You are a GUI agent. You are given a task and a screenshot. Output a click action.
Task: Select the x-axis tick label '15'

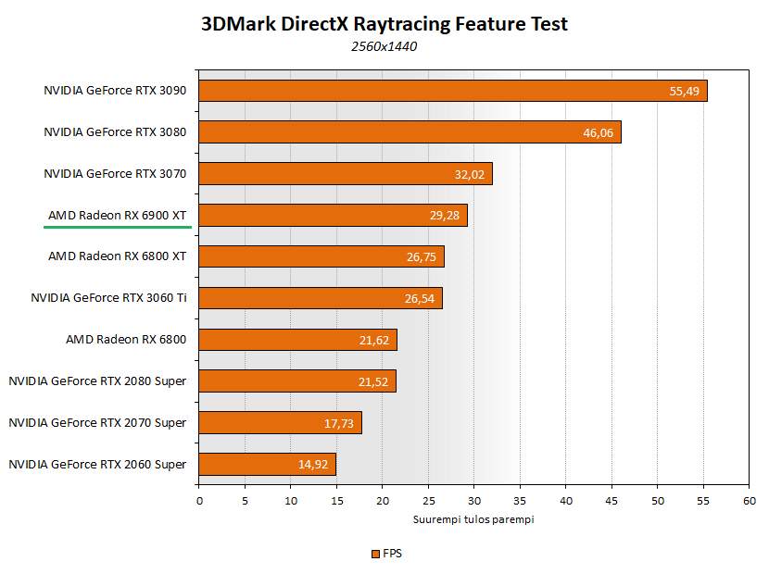337,501
